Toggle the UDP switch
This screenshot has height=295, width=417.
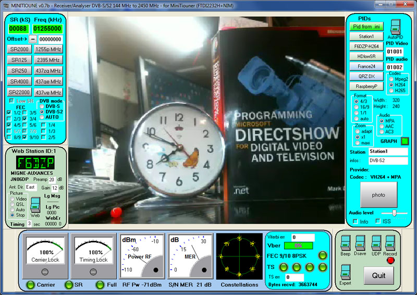(x=376, y=243)
